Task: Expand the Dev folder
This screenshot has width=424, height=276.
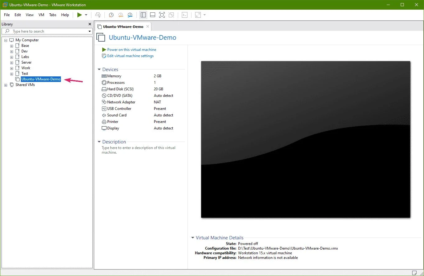Action: (12, 51)
